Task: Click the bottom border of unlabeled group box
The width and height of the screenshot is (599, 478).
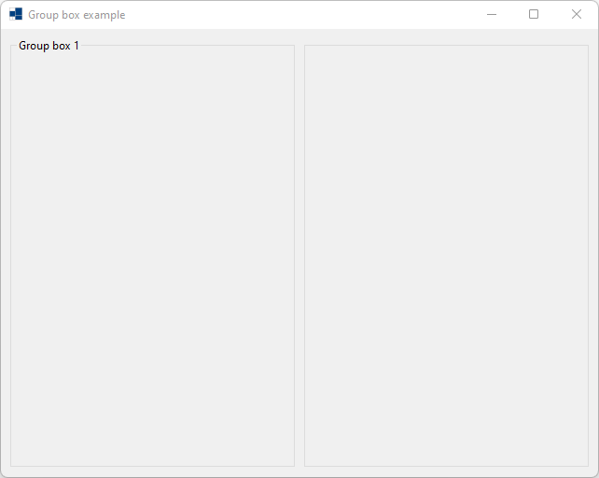Action: [446, 466]
